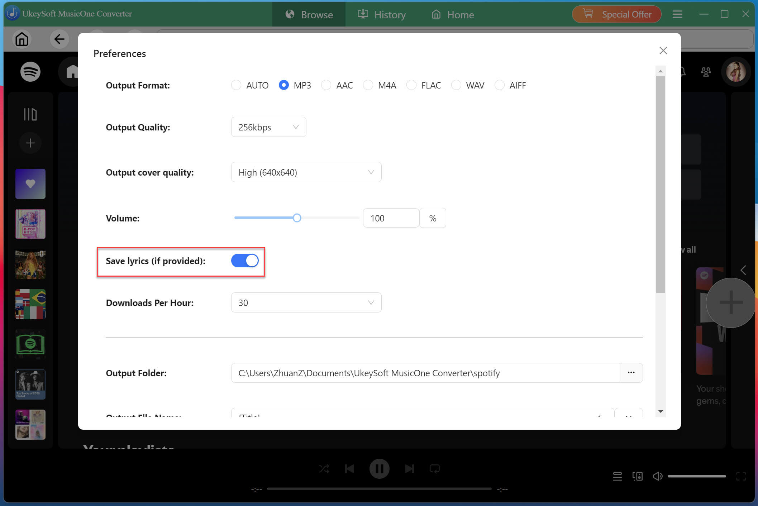The width and height of the screenshot is (758, 506).
Task: Click the Special Offer button
Action: click(x=616, y=14)
